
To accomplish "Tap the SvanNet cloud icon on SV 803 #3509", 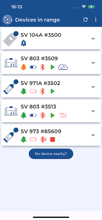I will tap(63, 67).
